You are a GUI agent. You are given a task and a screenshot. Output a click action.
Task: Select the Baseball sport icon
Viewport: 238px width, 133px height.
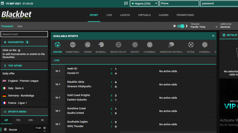pos(101,45)
